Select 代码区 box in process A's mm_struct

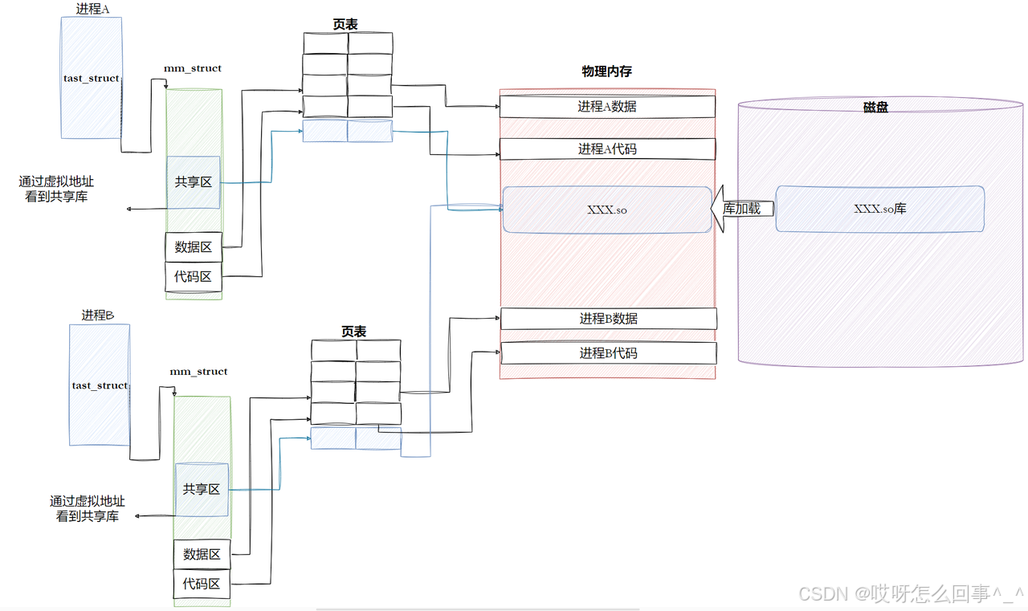[194, 277]
